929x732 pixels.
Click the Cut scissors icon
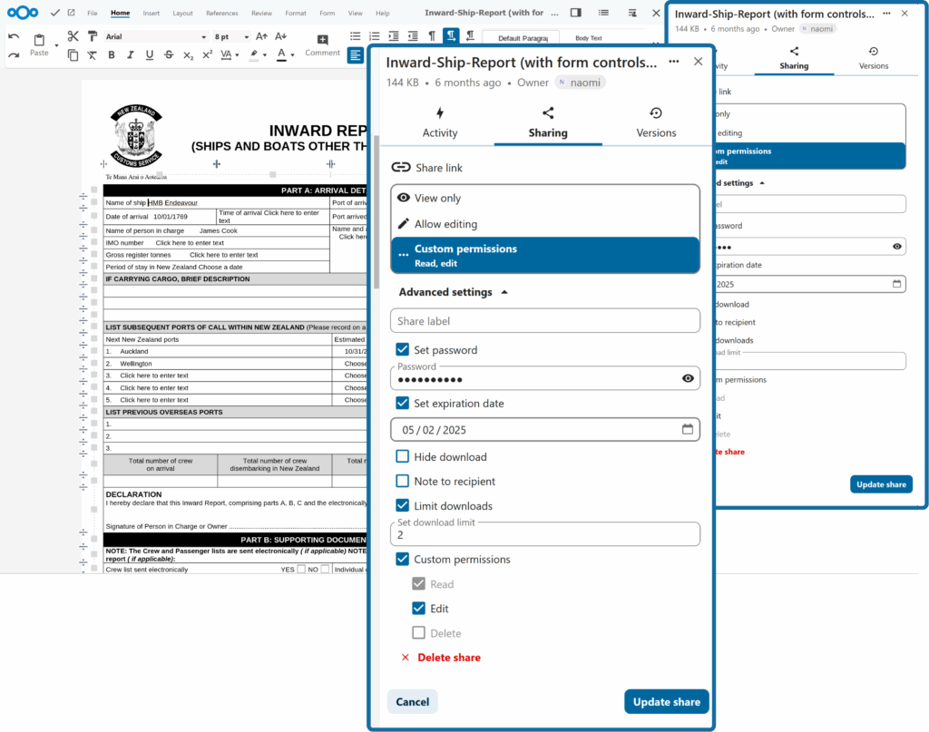(x=73, y=36)
